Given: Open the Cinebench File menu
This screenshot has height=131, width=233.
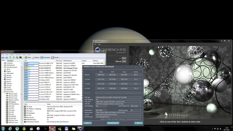Looking at the screenshot, I should 95,44.
